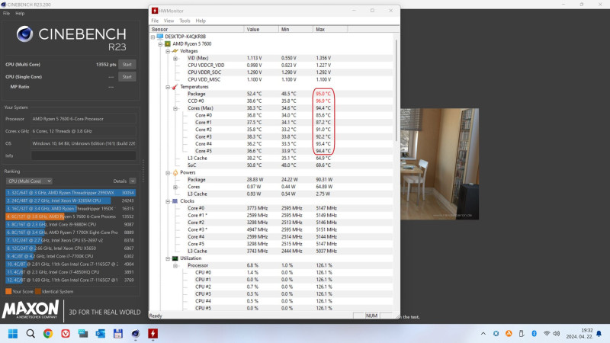Open the taskbar app between Vivaldi and Outlook
Screen dimensions: 610x343
click(83, 334)
